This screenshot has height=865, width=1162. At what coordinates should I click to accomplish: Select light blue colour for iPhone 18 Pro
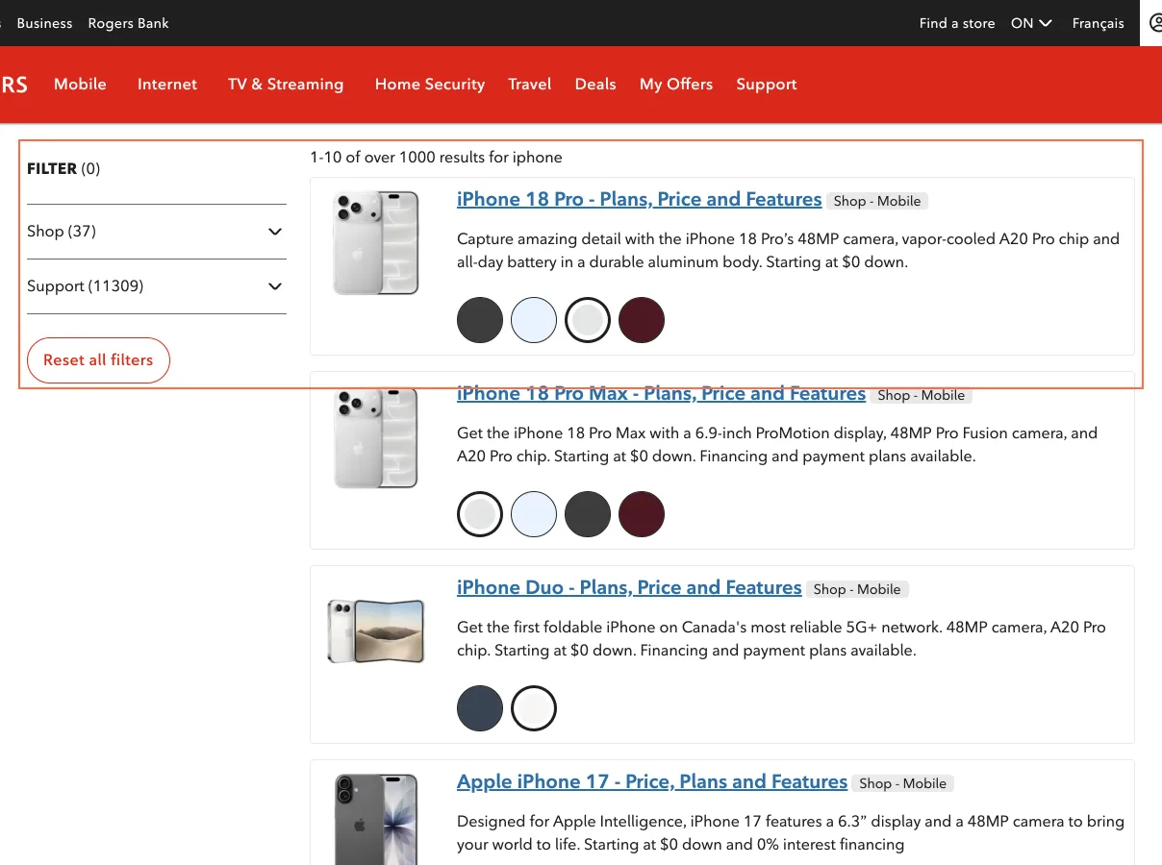[534, 320]
